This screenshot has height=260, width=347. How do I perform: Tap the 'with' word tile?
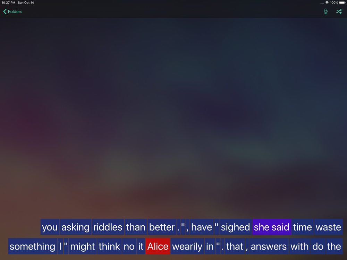(300, 246)
